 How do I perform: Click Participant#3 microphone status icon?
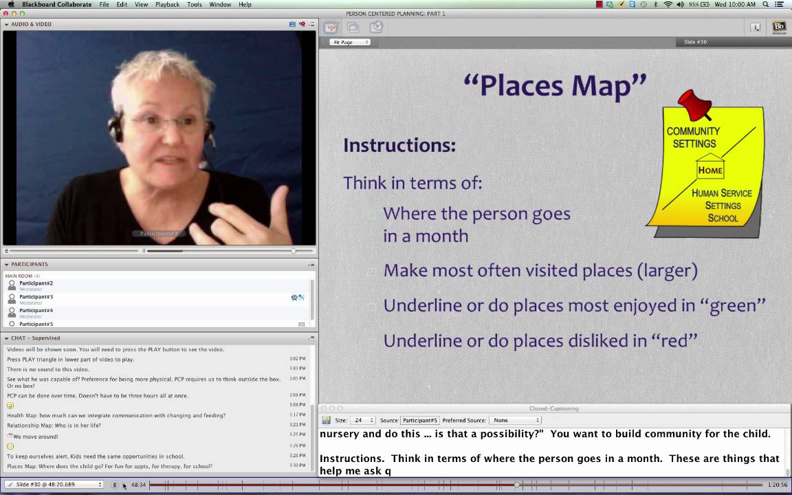point(302,298)
